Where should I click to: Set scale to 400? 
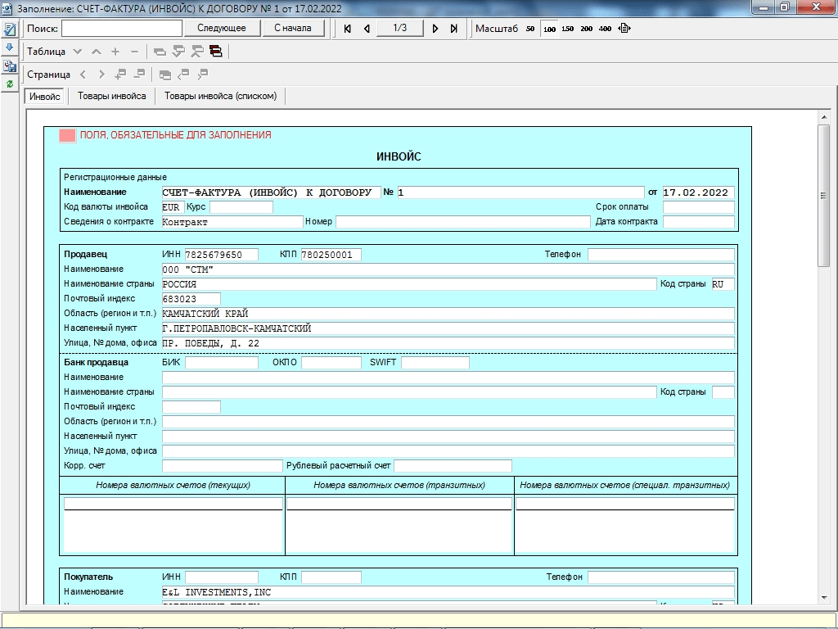(x=605, y=29)
